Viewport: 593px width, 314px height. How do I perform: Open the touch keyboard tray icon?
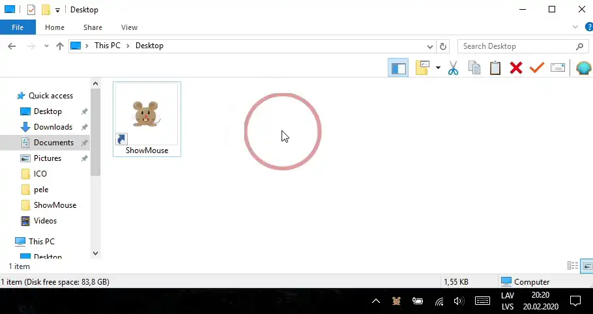pos(482,301)
